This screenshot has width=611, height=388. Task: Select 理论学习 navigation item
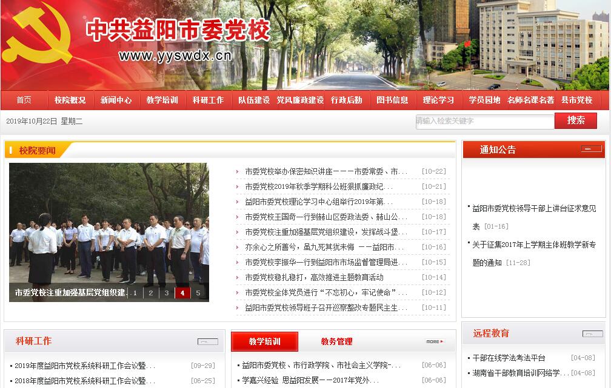click(x=438, y=100)
